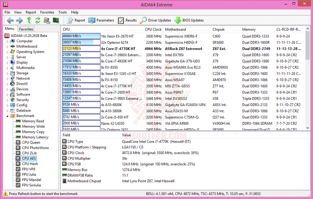
Task: Expand the Multimedia tree node
Action: [x=7, y=68]
